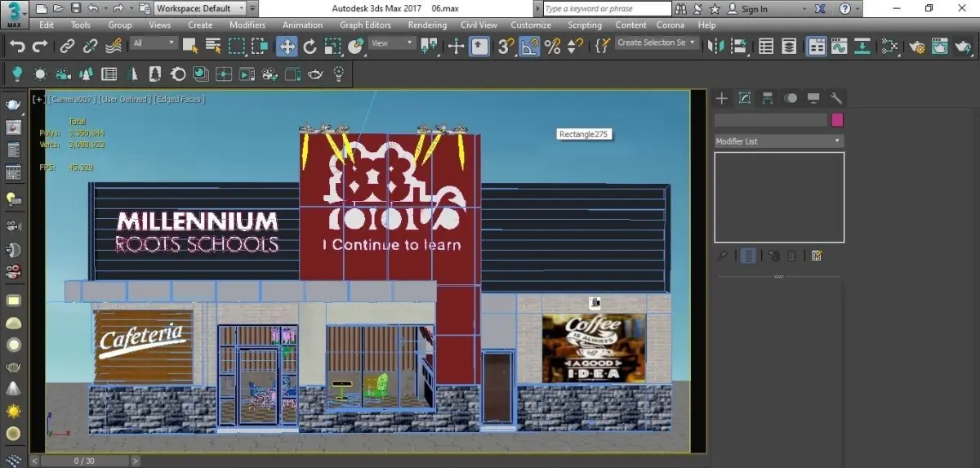The image size is (980, 468).
Task: Open the Edit menu
Action: [x=47, y=25]
